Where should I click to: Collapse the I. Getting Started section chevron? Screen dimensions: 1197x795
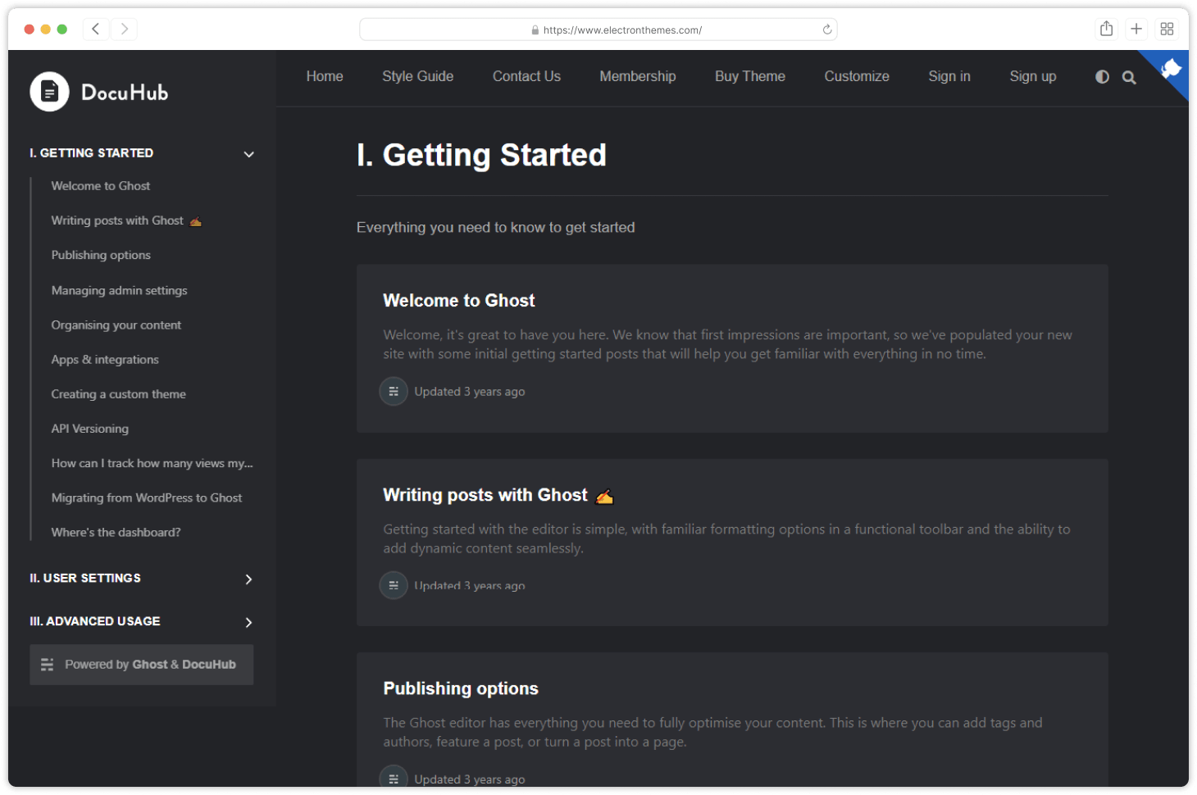248,154
